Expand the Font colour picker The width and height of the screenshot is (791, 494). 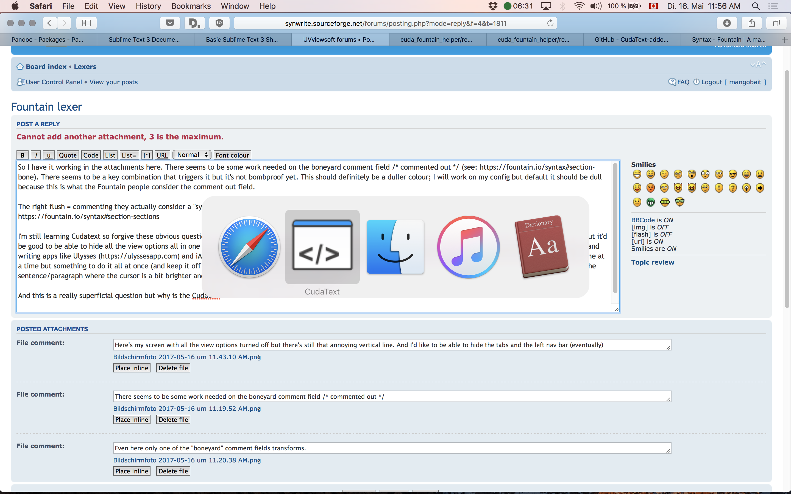(x=232, y=155)
